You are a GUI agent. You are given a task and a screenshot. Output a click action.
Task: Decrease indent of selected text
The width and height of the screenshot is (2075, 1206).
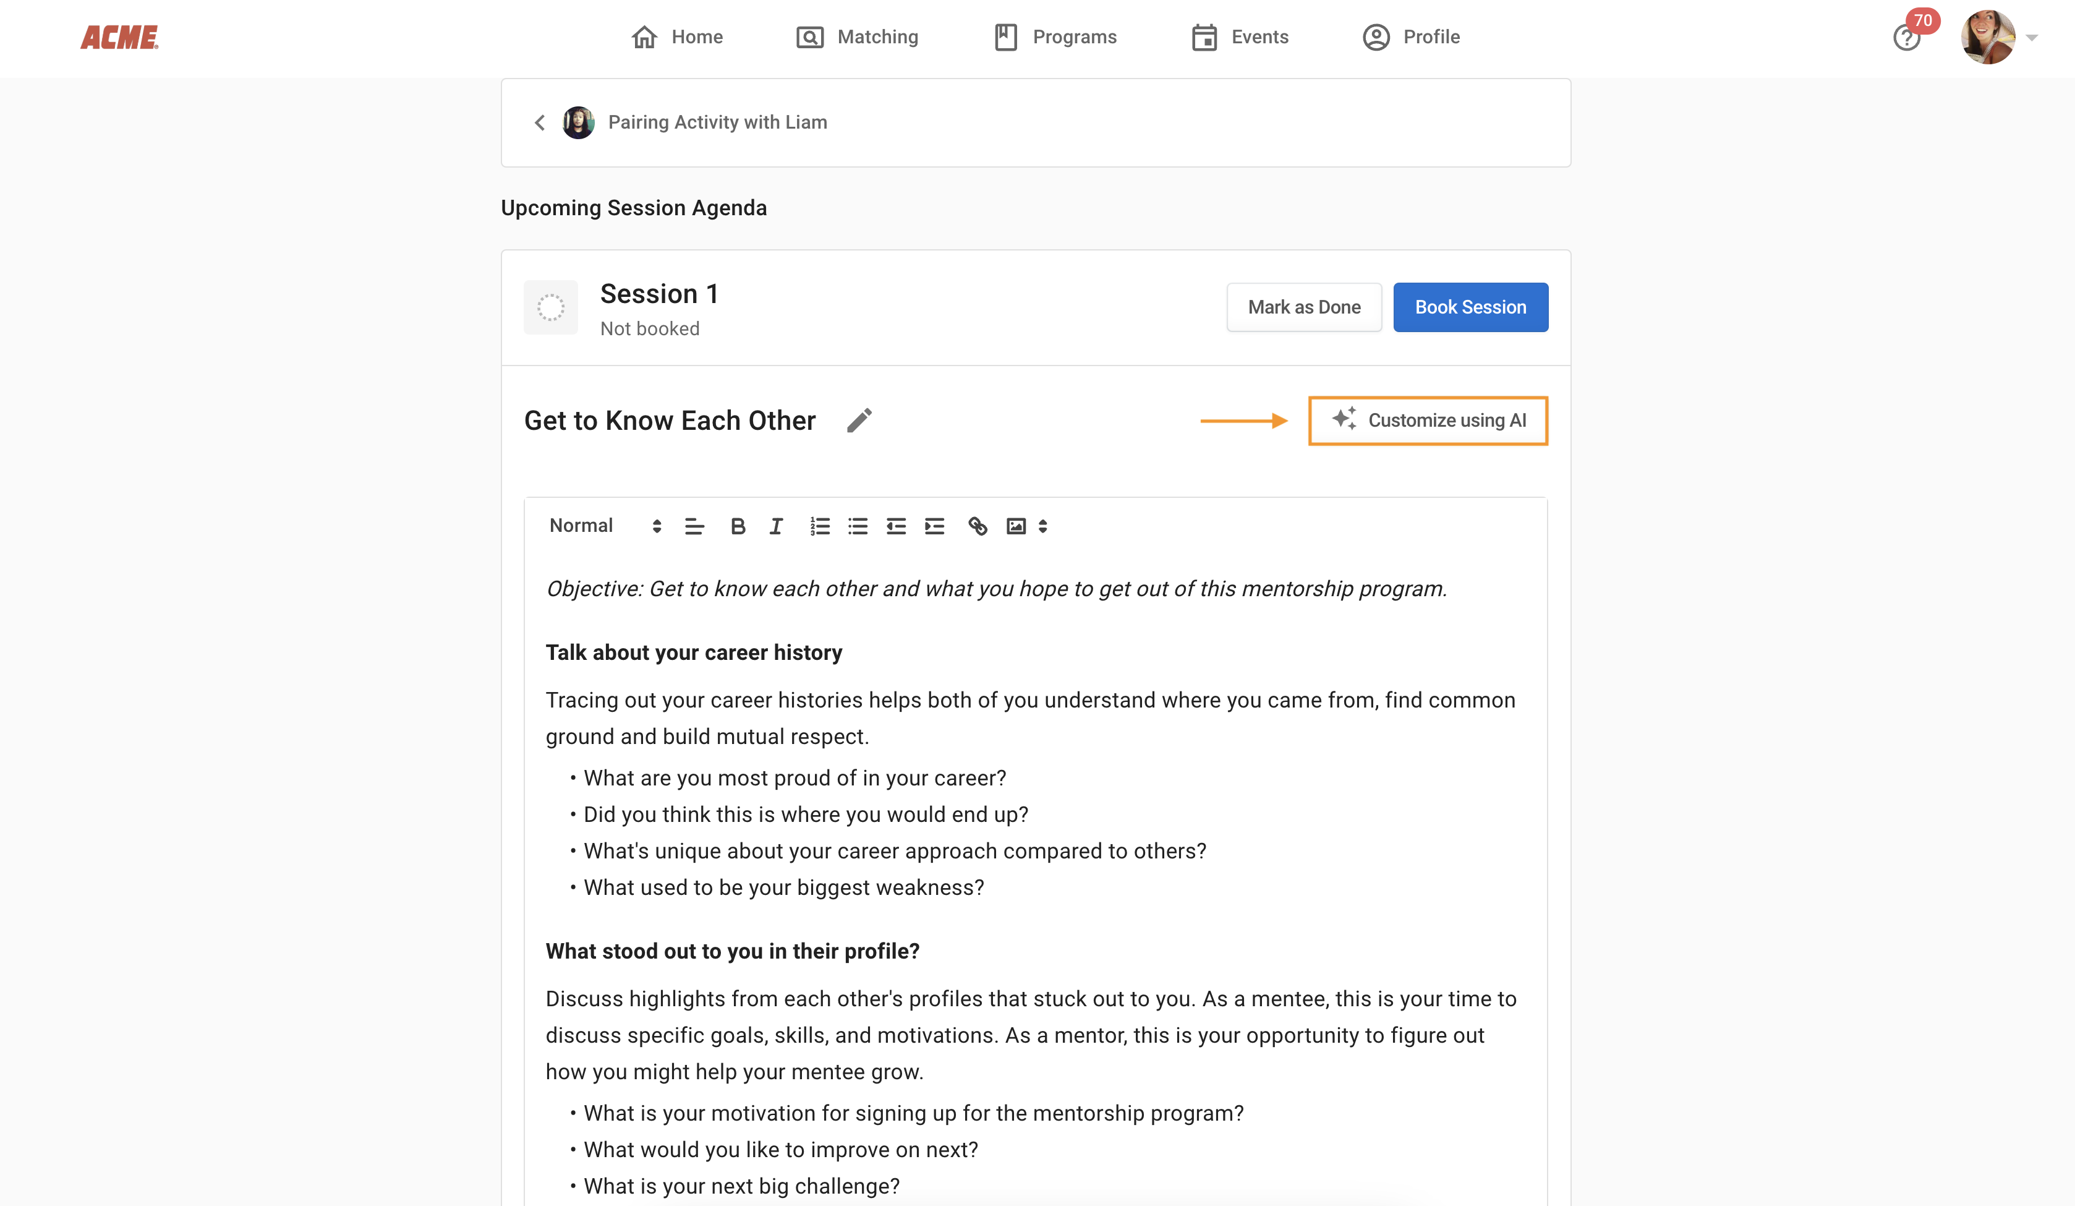[x=896, y=526]
